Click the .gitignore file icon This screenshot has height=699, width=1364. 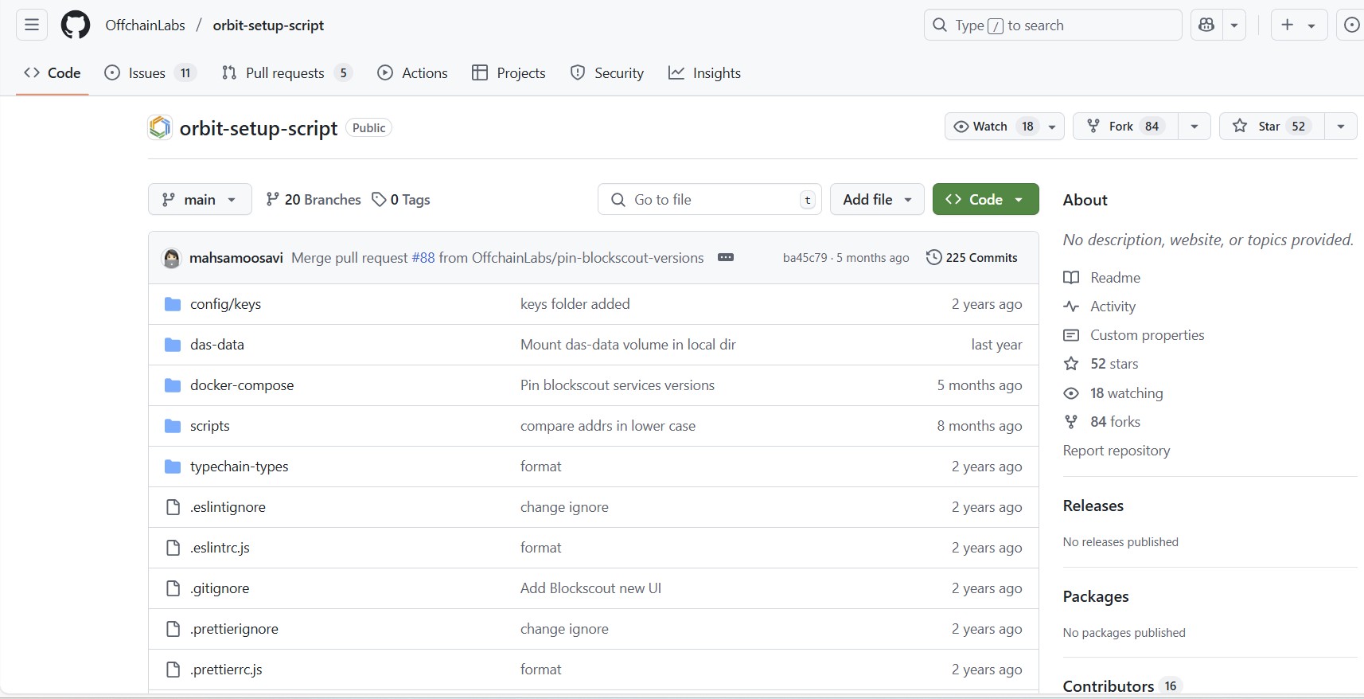173,588
